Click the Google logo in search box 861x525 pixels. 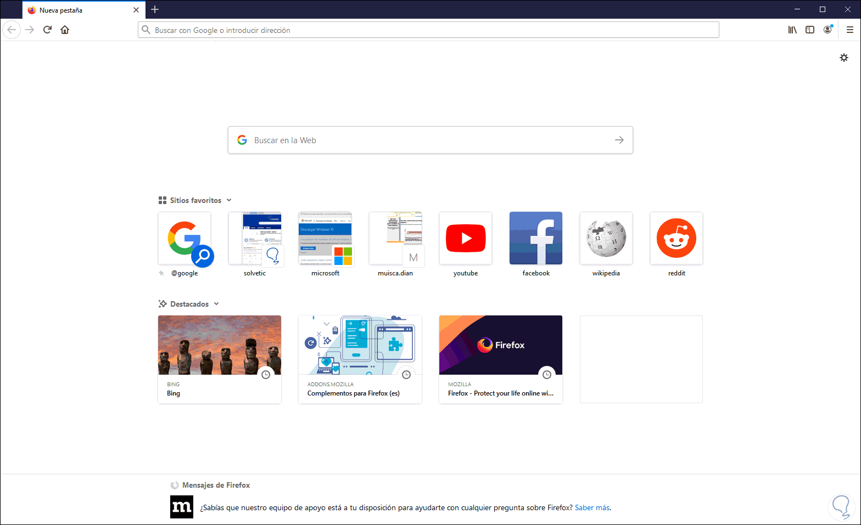point(242,140)
